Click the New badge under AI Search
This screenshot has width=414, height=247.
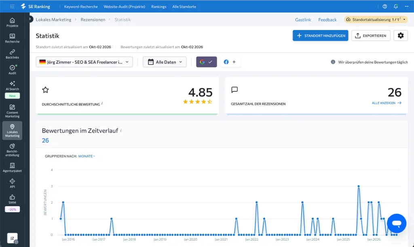[13, 96]
